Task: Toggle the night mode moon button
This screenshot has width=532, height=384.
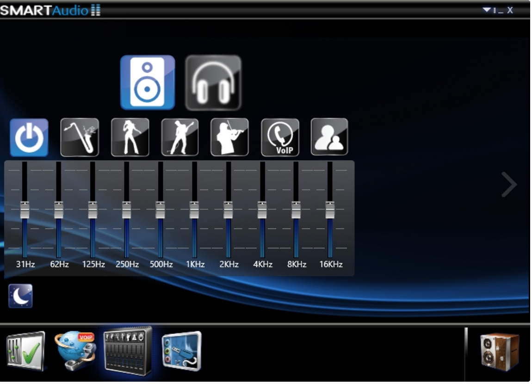Action: [20, 296]
